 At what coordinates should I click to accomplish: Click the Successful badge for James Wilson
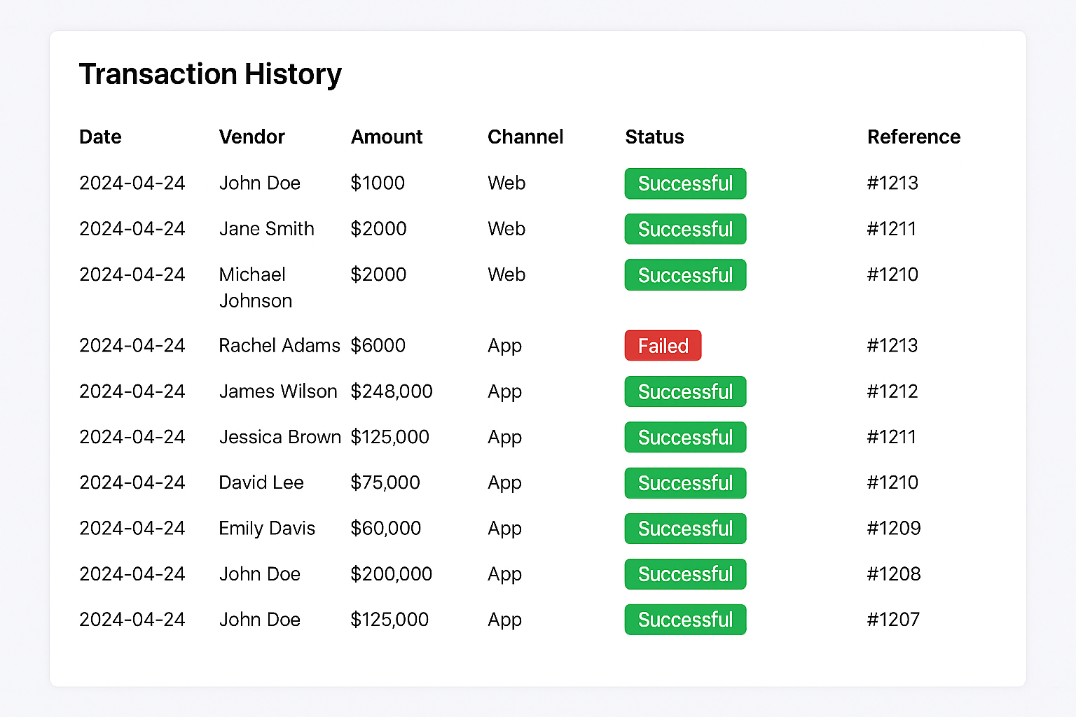(685, 391)
